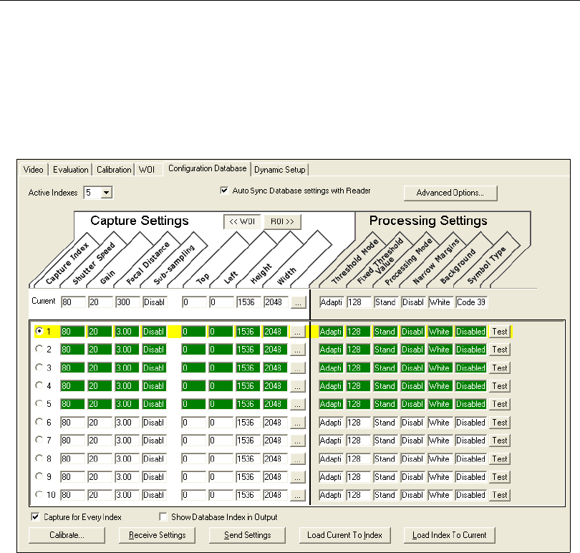Open the ellipsis button in index 1 row

pyautogui.click(x=297, y=332)
